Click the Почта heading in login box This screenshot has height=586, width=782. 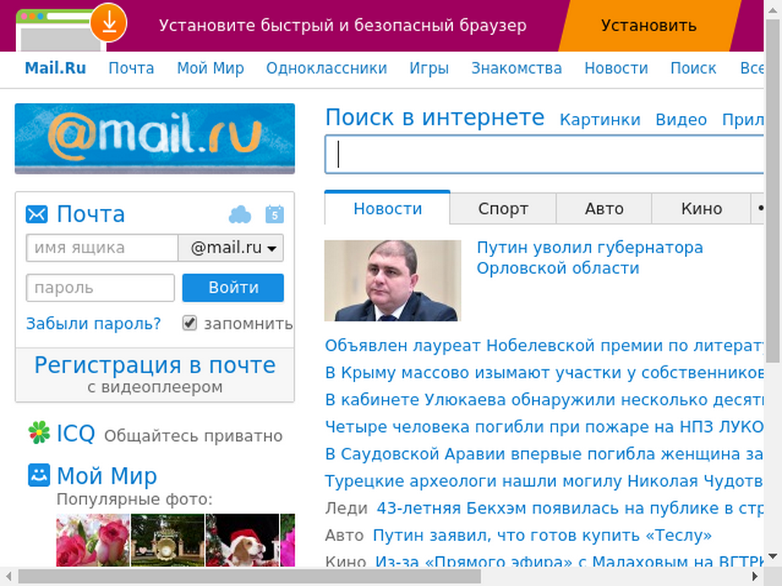[90, 214]
